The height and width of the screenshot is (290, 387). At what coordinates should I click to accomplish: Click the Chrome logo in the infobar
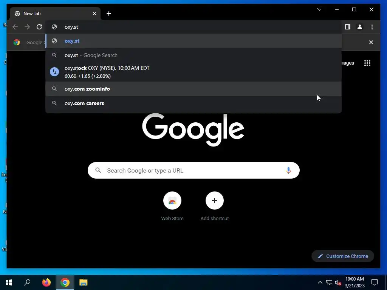tap(17, 42)
